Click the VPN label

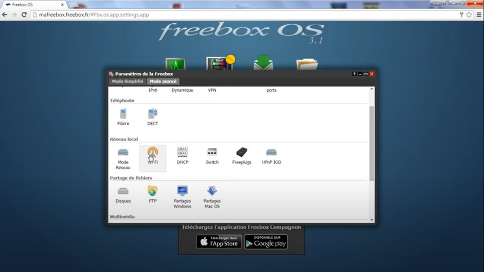pos(212,90)
